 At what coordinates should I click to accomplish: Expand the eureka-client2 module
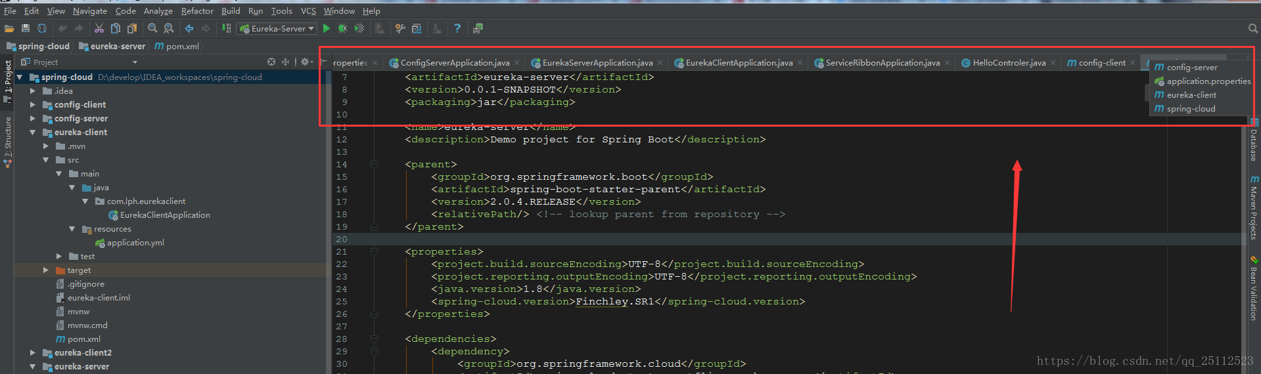coord(33,353)
